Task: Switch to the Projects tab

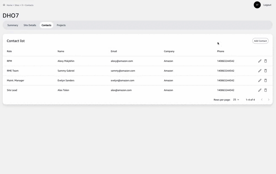Action: click(61, 25)
